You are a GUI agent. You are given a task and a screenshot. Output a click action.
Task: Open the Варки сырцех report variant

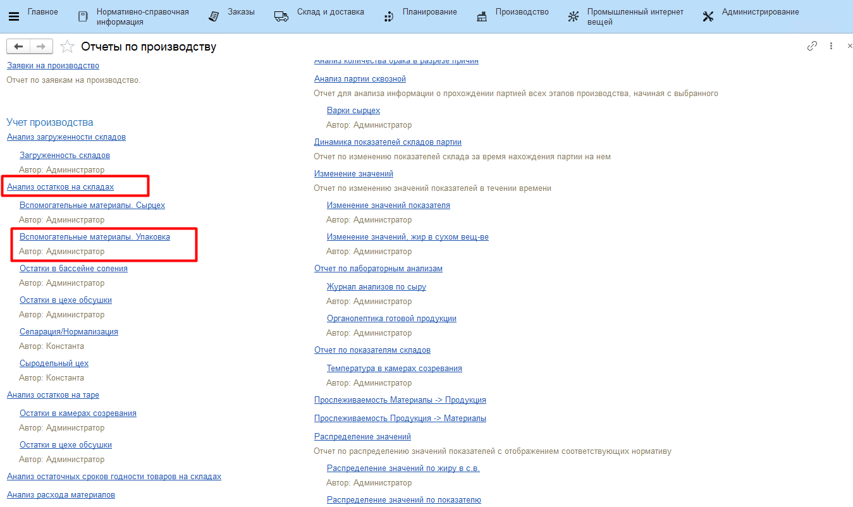pos(353,111)
